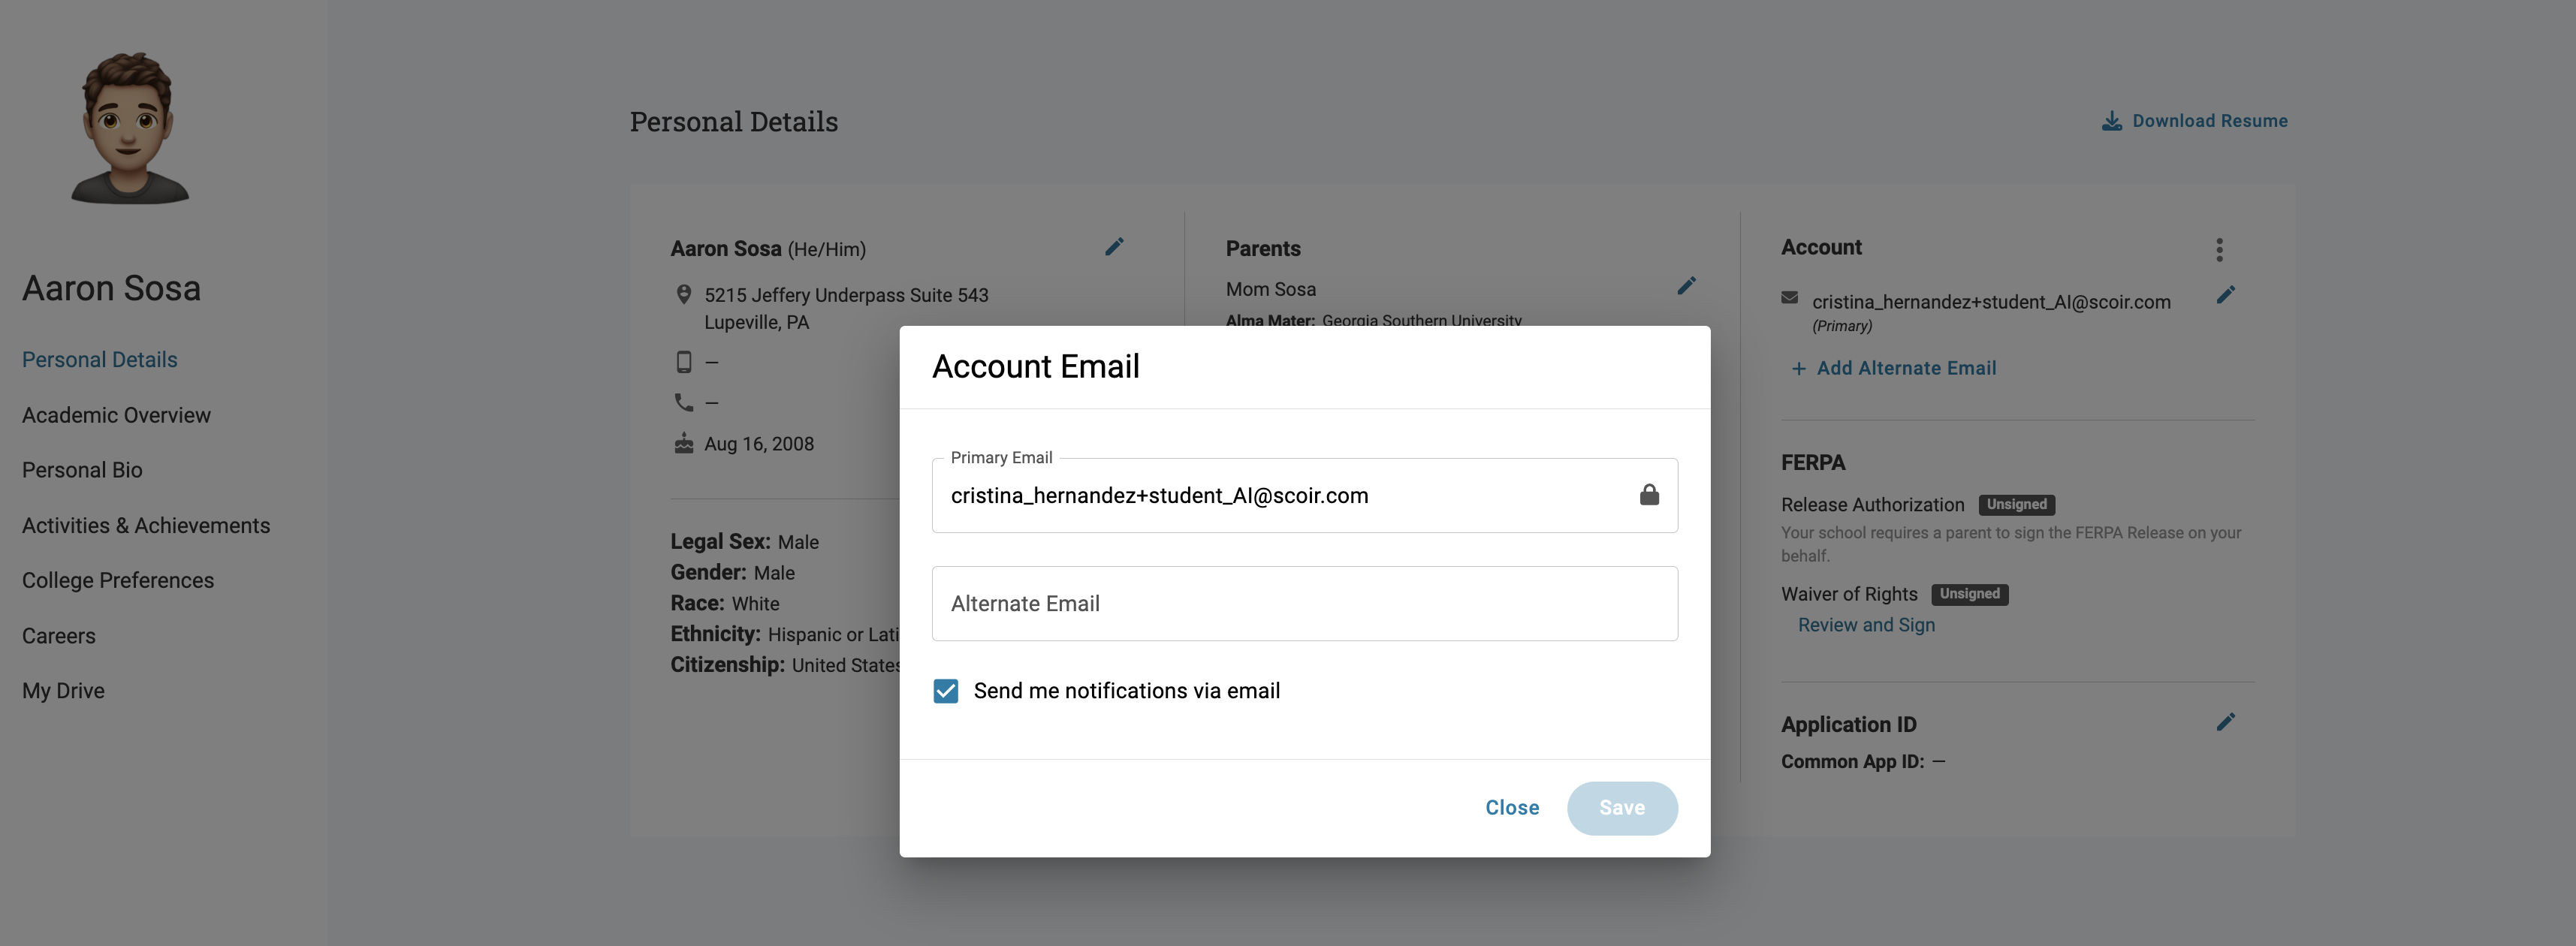Edit account primary email pencil icon

pyautogui.click(x=2225, y=295)
